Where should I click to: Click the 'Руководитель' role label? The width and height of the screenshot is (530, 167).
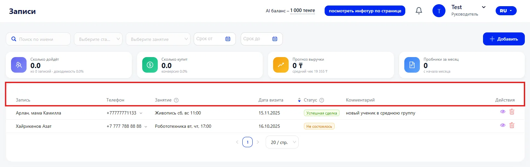(x=465, y=14)
